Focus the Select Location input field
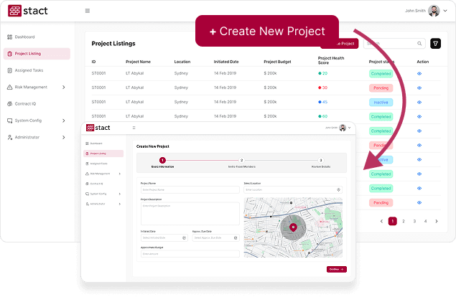The width and height of the screenshot is (456, 297). (293, 190)
